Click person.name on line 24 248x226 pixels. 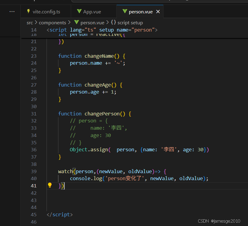coord(86,63)
